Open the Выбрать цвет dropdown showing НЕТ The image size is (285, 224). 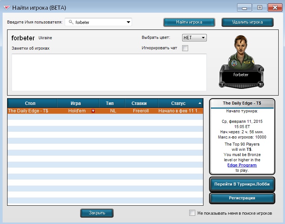[194, 38]
